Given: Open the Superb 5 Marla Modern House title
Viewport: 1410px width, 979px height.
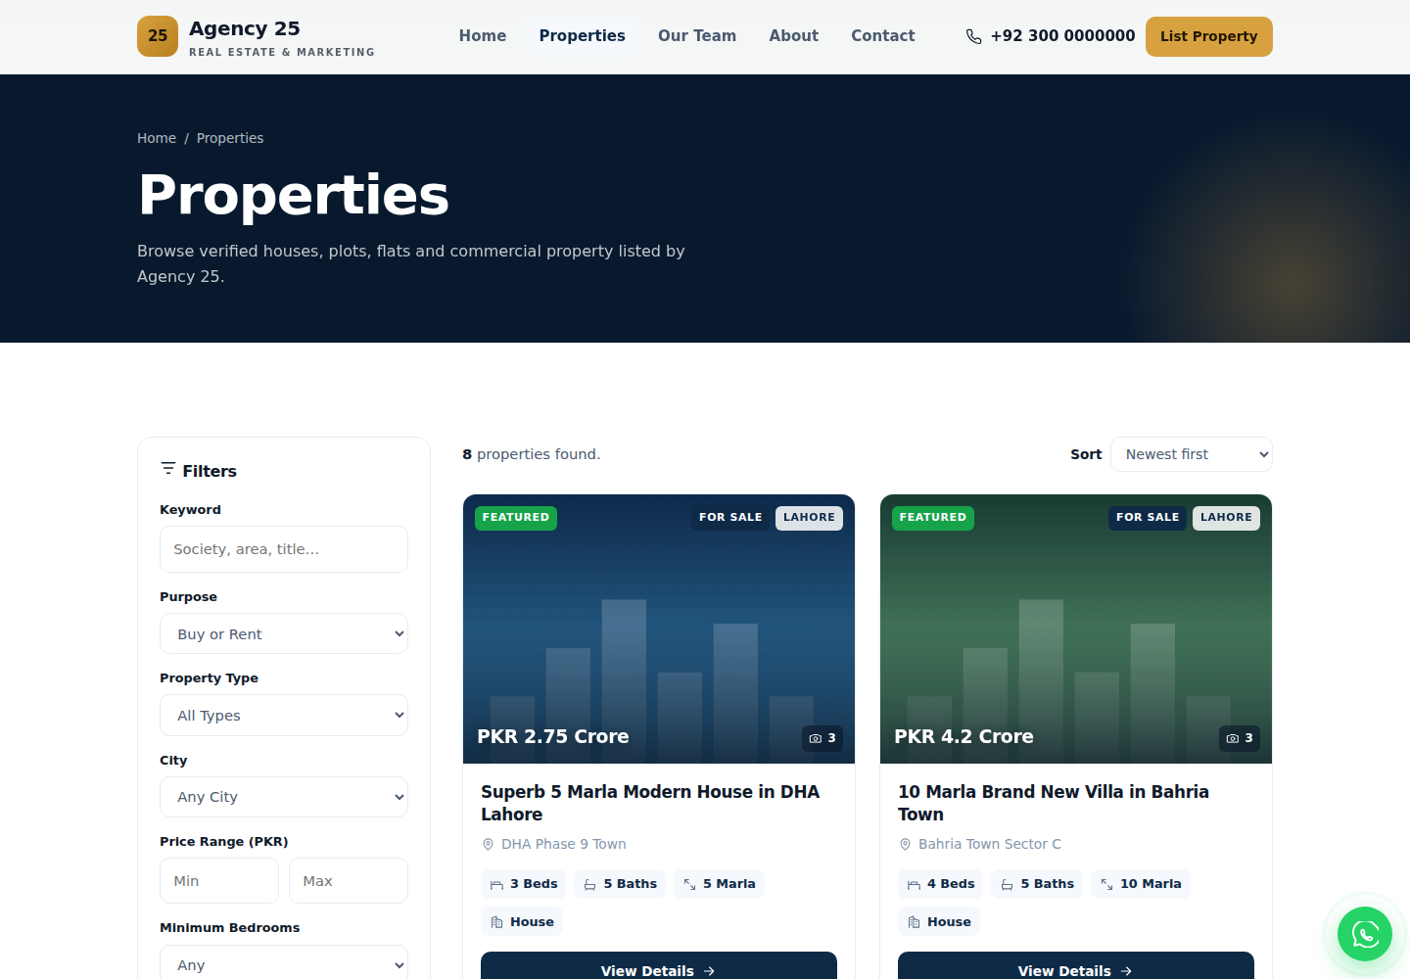Looking at the screenshot, I should 650,803.
